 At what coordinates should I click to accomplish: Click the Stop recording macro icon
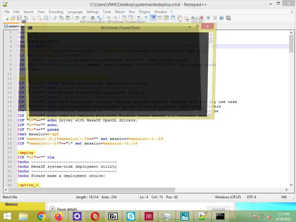(208, 18)
